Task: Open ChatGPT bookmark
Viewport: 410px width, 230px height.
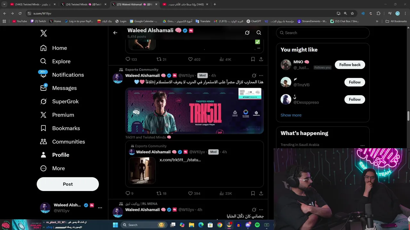Action: (254, 21)
